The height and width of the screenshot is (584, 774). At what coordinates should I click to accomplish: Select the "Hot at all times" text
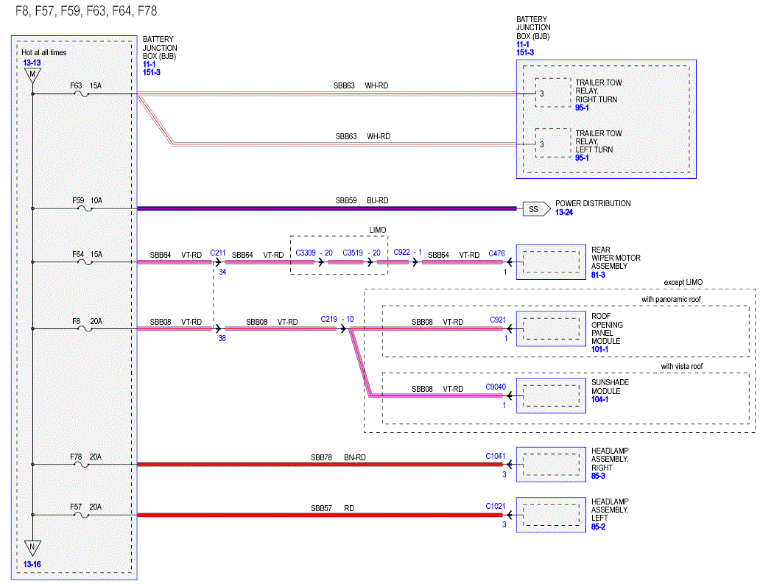(x=44, y=53)
